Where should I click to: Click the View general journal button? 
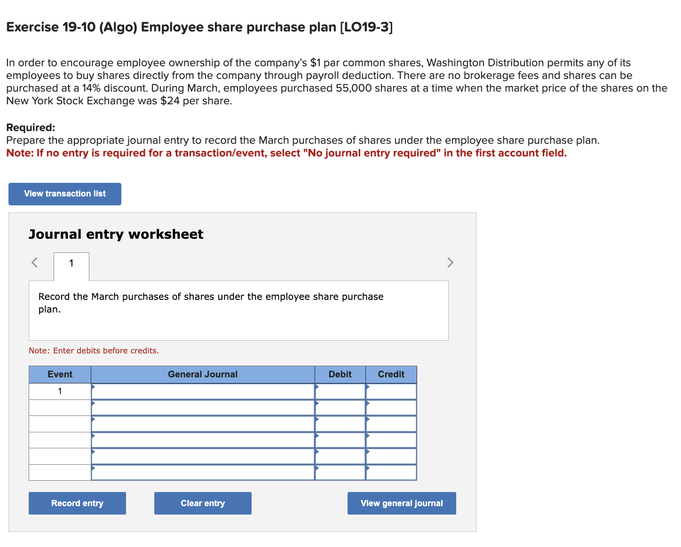coord(401,503)
